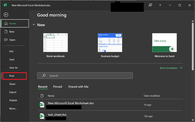Click the Help question mark icon
Image resolution: width=195 pixels, height=122 pixels.
click(160, 5)
